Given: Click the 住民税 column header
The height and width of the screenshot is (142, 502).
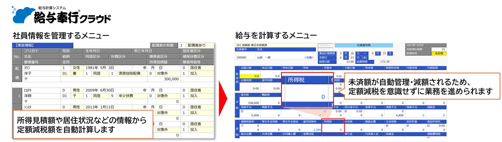Looking at the screenshot, I should pos(353,122).
